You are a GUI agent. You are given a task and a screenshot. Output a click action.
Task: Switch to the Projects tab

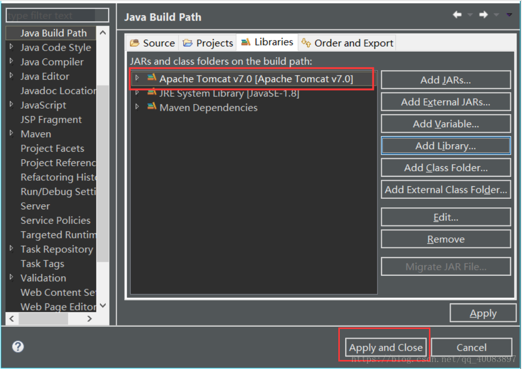(x=208, y=43)
